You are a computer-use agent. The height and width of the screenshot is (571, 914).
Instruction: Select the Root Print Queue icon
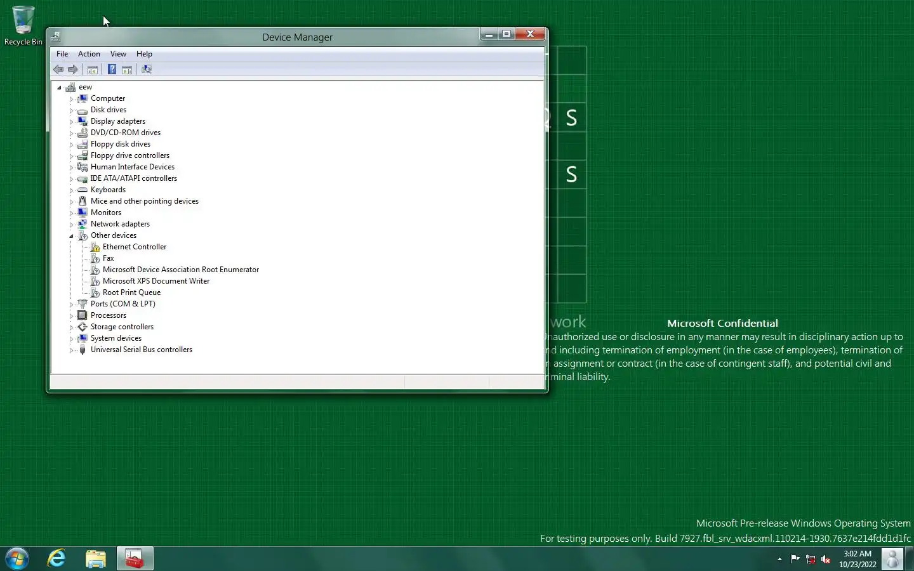pos(95,292)
